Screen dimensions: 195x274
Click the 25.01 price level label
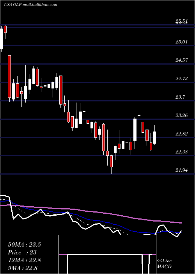pyautogui.click(x=182, y=42)
